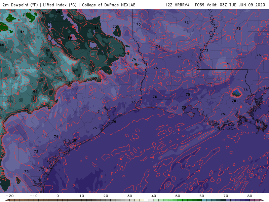Click the '0' color scale label

[x=57, y=196]
